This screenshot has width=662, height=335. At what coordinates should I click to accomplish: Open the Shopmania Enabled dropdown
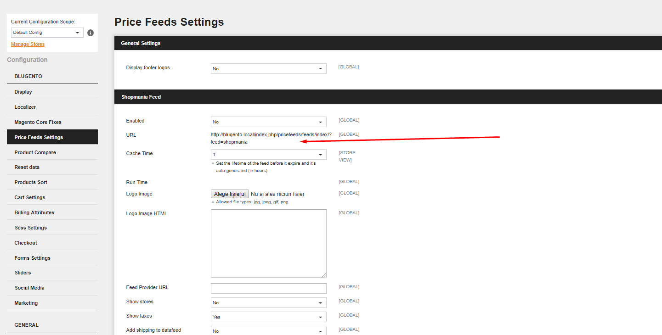[x=269, y=122]
